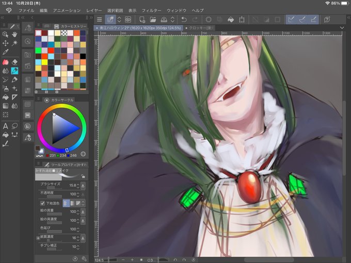This screenshot has width=351, height=263.
Task: Expand the Save options up-down arrows
Action: click(x=172, y=20)
